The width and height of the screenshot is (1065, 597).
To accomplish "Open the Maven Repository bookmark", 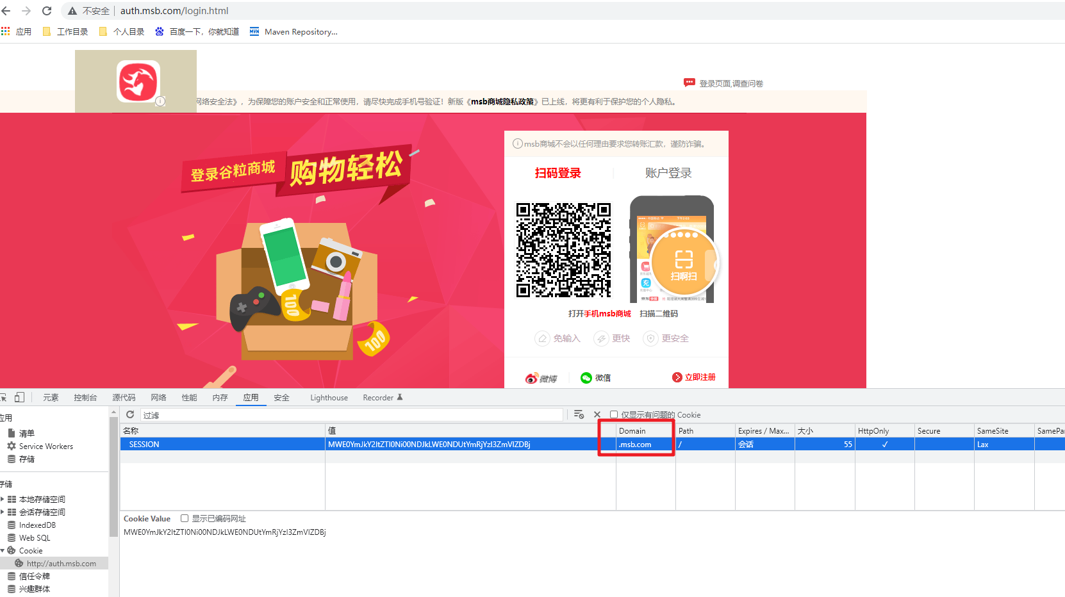I will (x=293, y=31).
